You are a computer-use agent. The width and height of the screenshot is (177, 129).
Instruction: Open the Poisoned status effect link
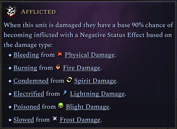click(x=27, y=107)
